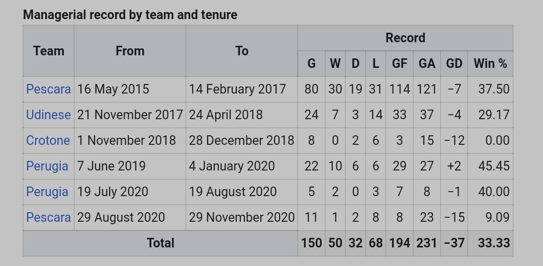Open Pescara link for 29 August 2020
Viewport: 543px width, 266px height.
[48, 217]
